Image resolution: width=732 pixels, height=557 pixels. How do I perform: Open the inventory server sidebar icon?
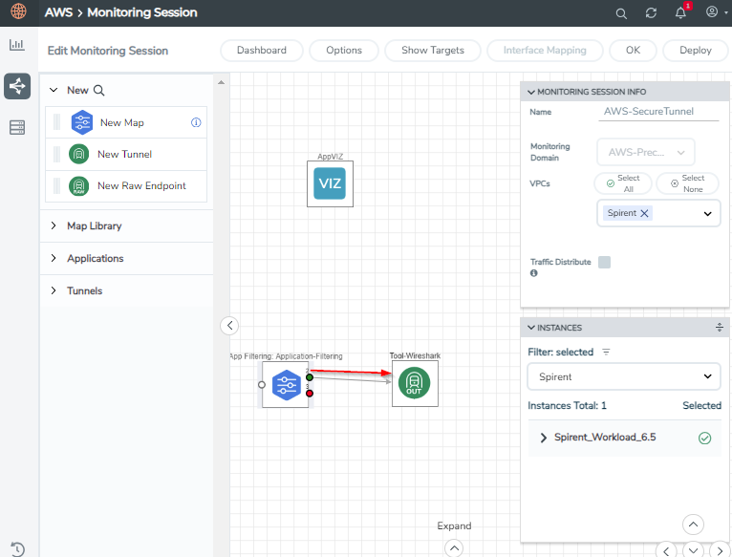(x=17, y=127)
